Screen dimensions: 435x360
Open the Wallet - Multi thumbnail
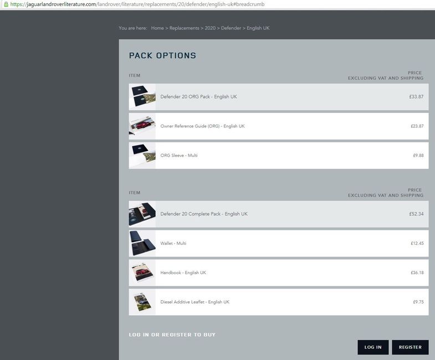click(x=142, y=244)
